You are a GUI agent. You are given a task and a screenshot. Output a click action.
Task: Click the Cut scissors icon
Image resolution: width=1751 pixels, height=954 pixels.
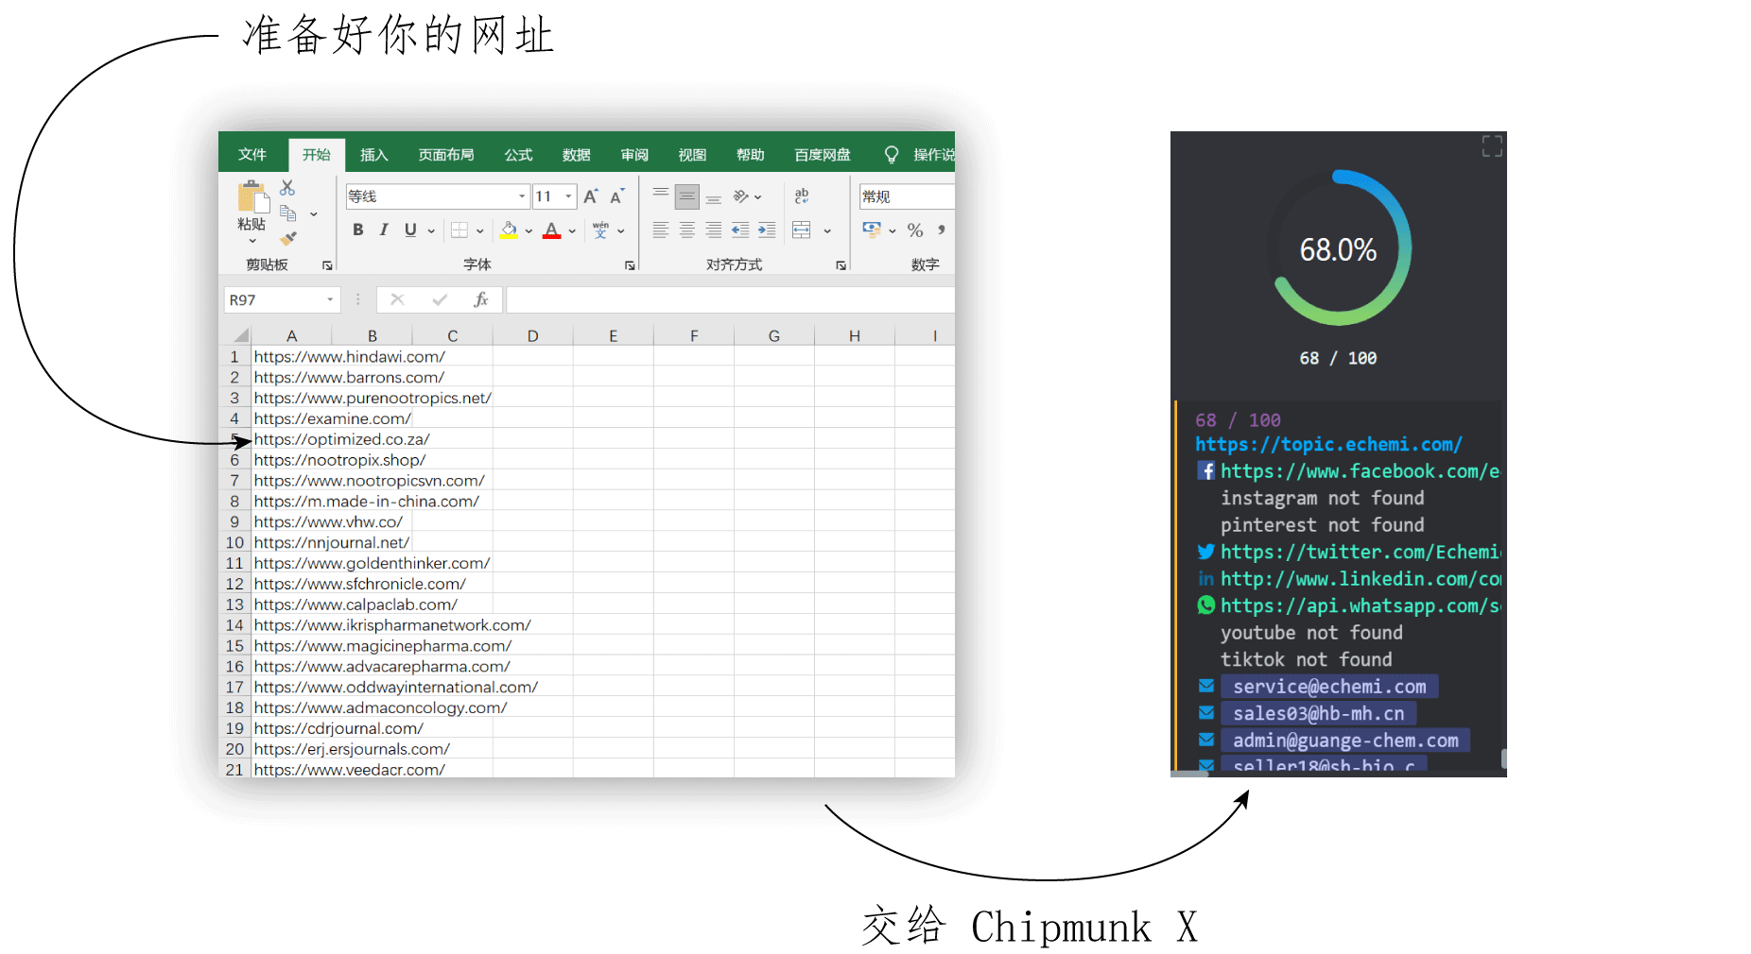coord(287,188)
